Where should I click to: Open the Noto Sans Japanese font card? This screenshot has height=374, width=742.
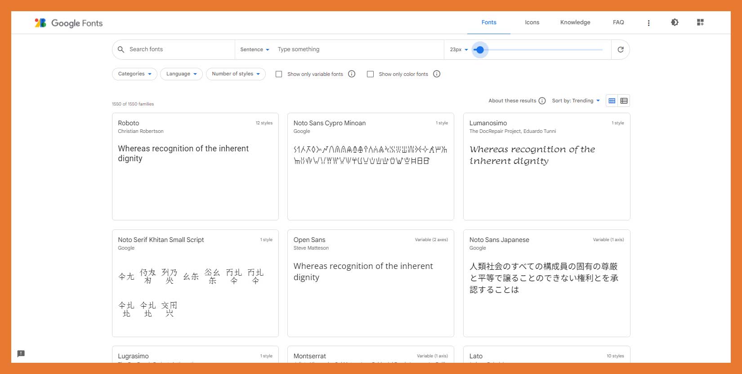pyautogui.click(x=546, y=283)
